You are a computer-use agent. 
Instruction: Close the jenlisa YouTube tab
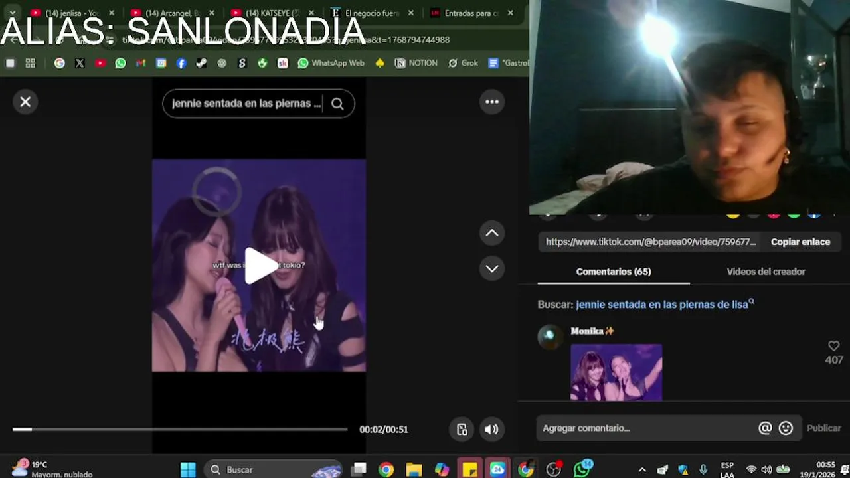click(x=111, y=13)
